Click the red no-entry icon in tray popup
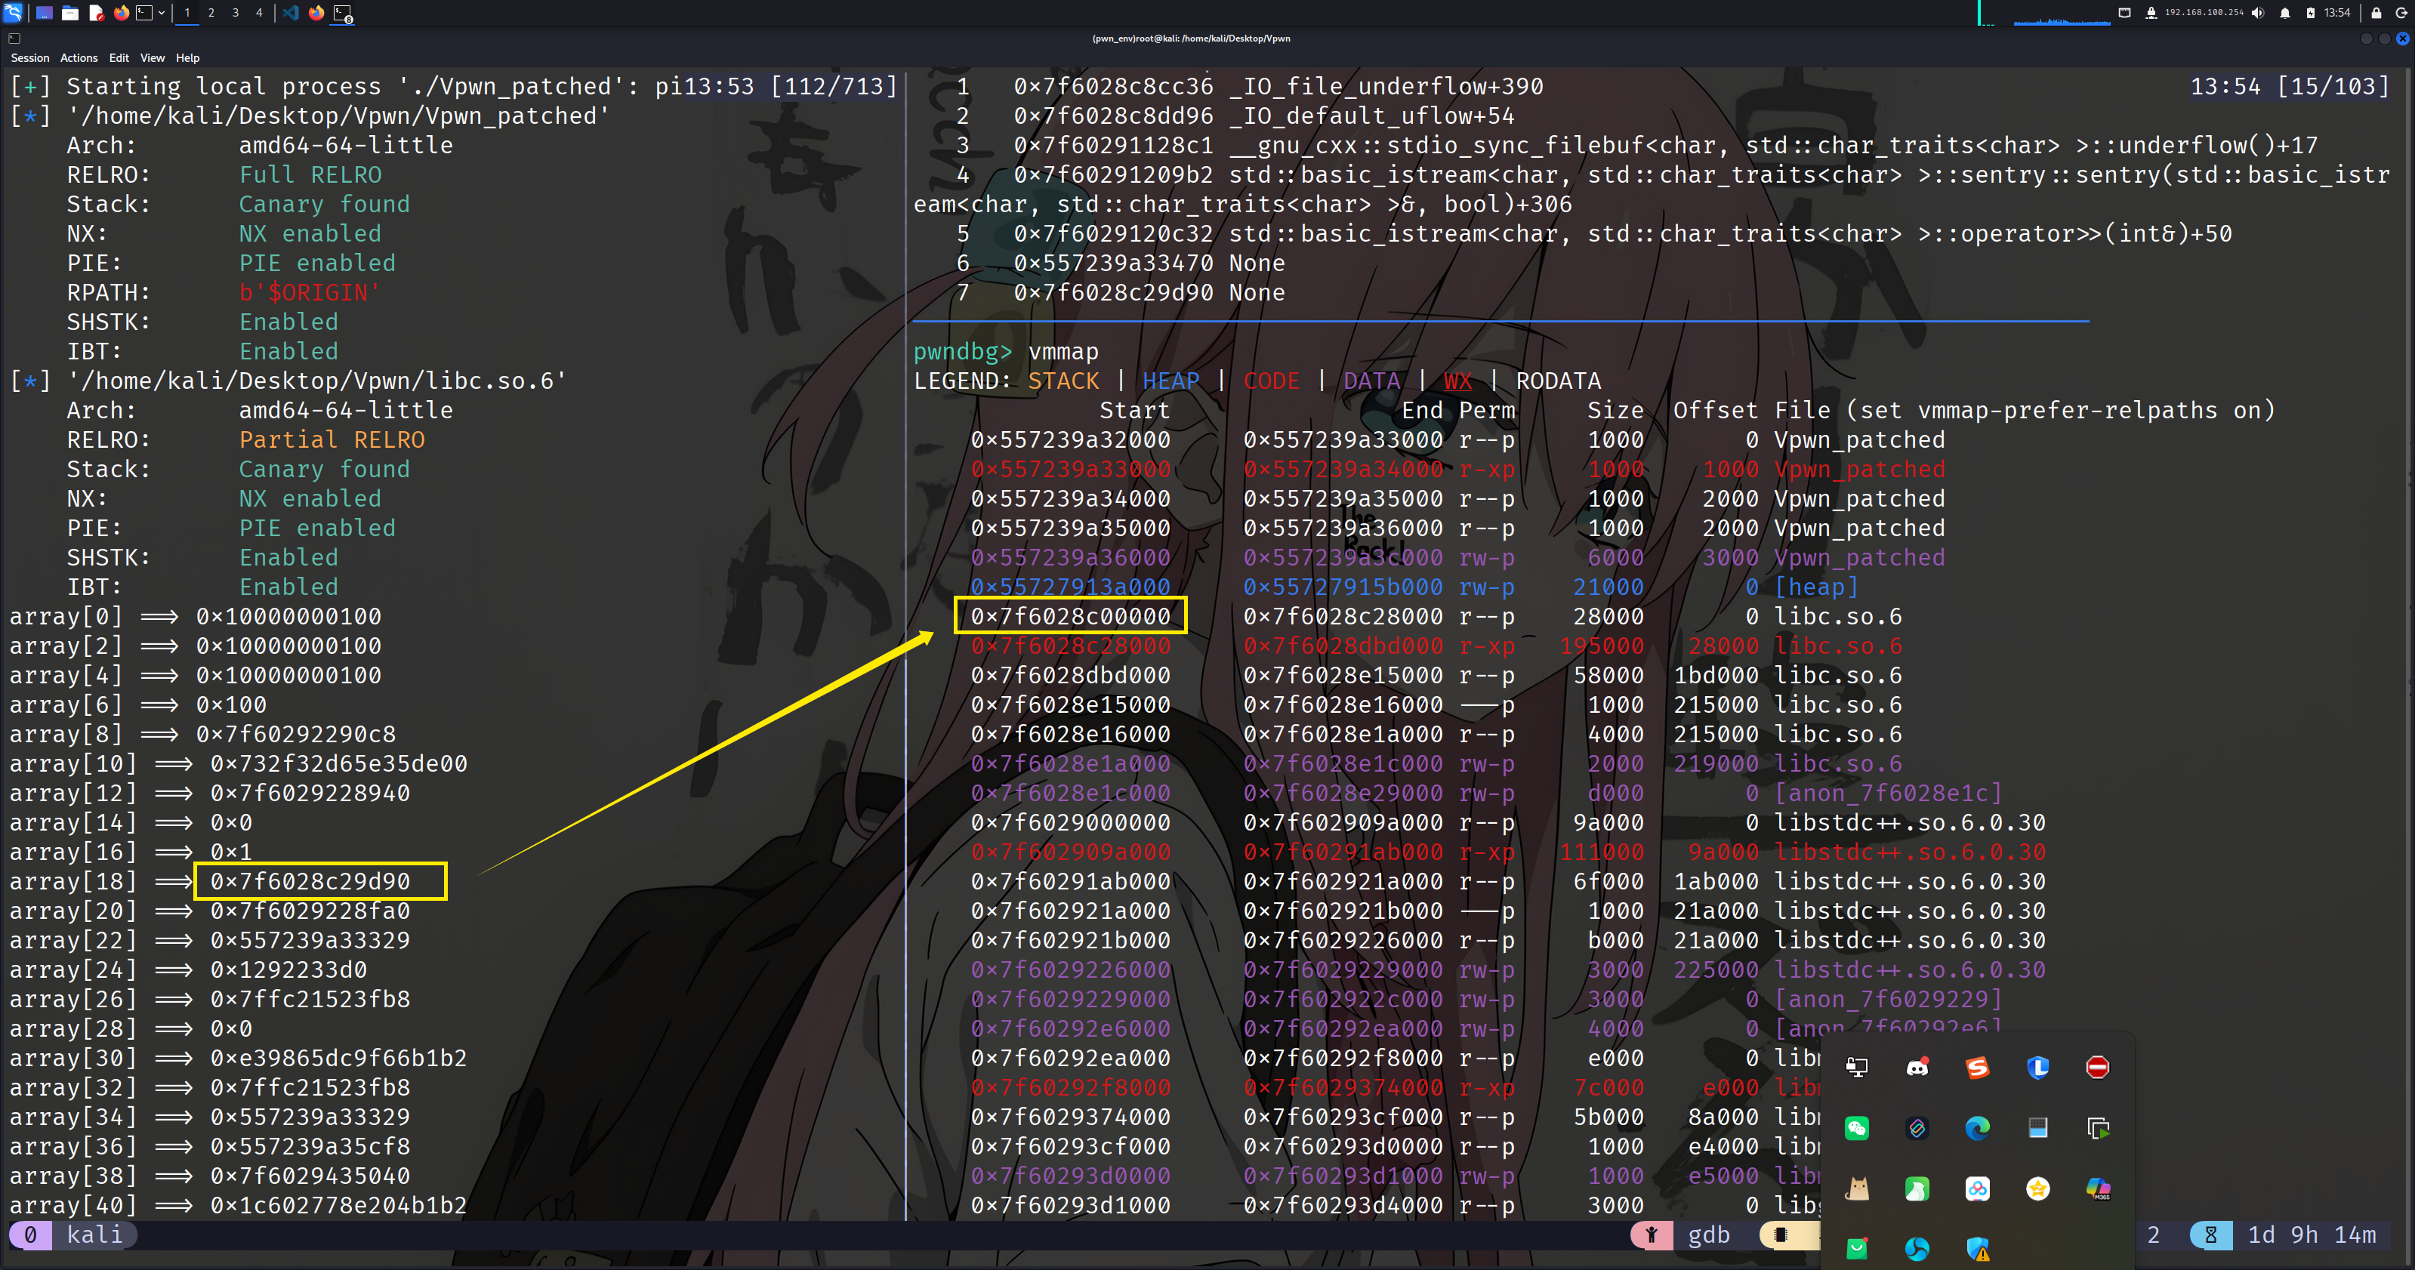Screen dimensions: 2415x1270 tap(2098, 1068)
